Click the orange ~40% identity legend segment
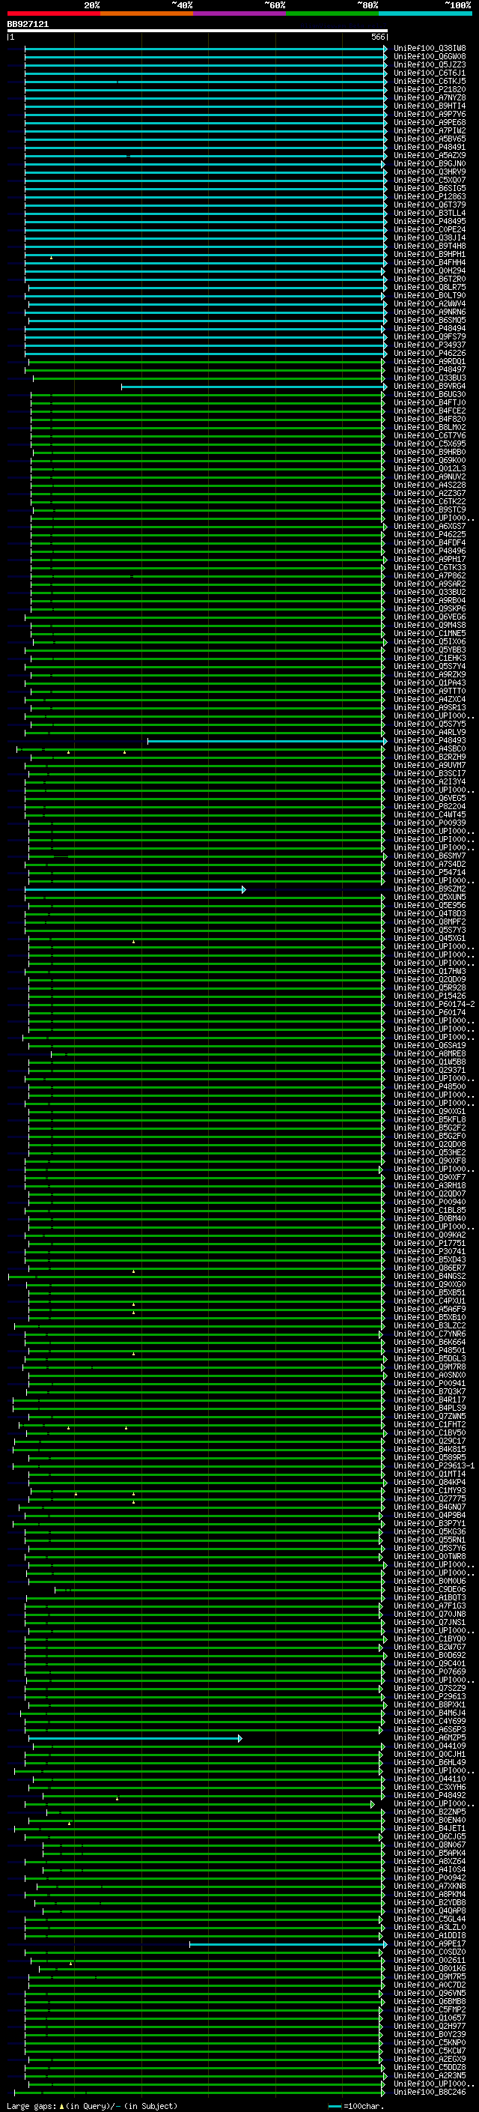This screenshot has width=479, height=2112. pos(147,13)
